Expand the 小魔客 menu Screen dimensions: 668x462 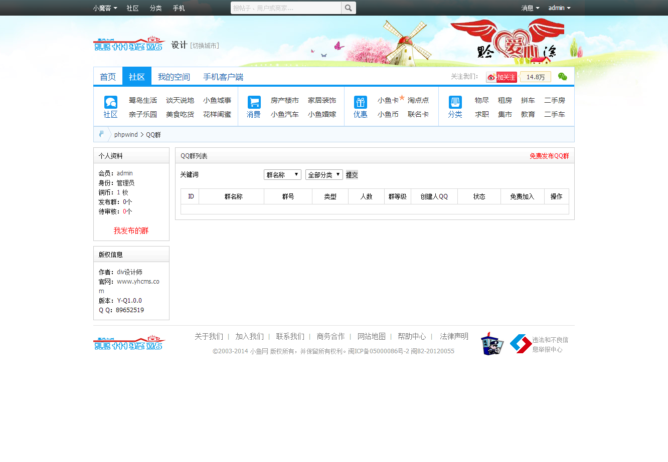[105, 8]
